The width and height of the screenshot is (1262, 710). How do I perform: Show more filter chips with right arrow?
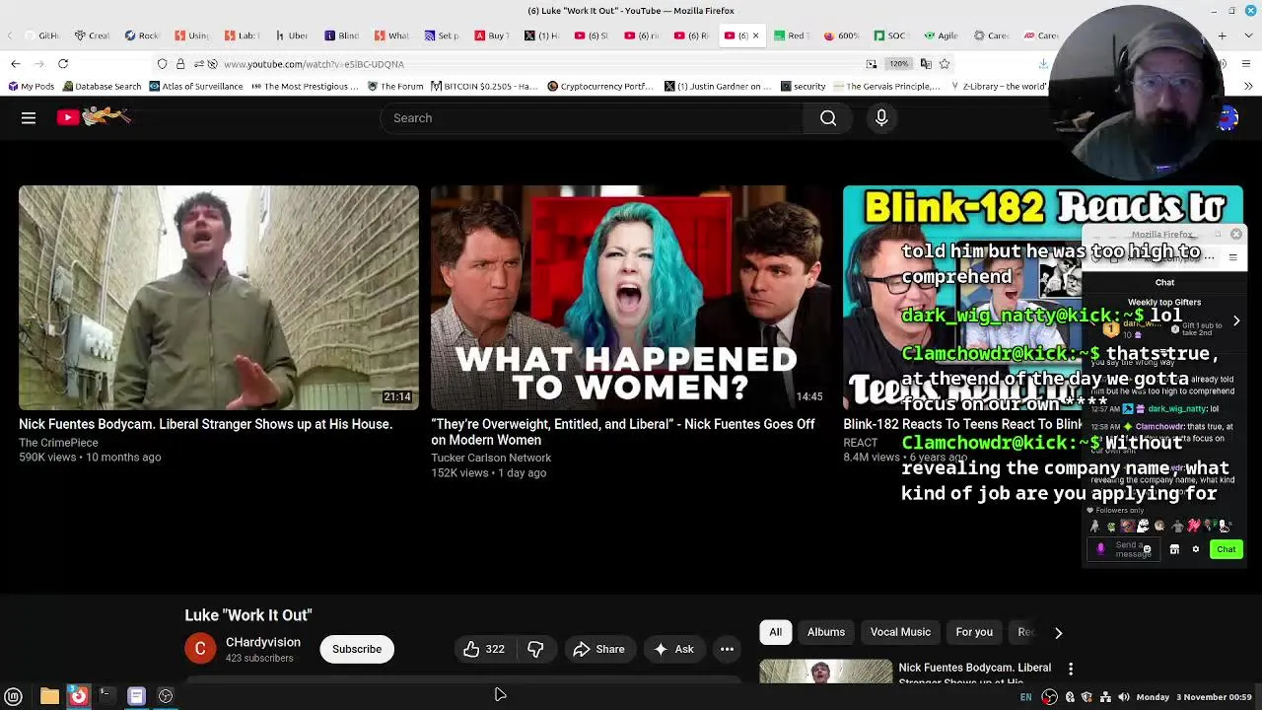(x=1058, y=632)
